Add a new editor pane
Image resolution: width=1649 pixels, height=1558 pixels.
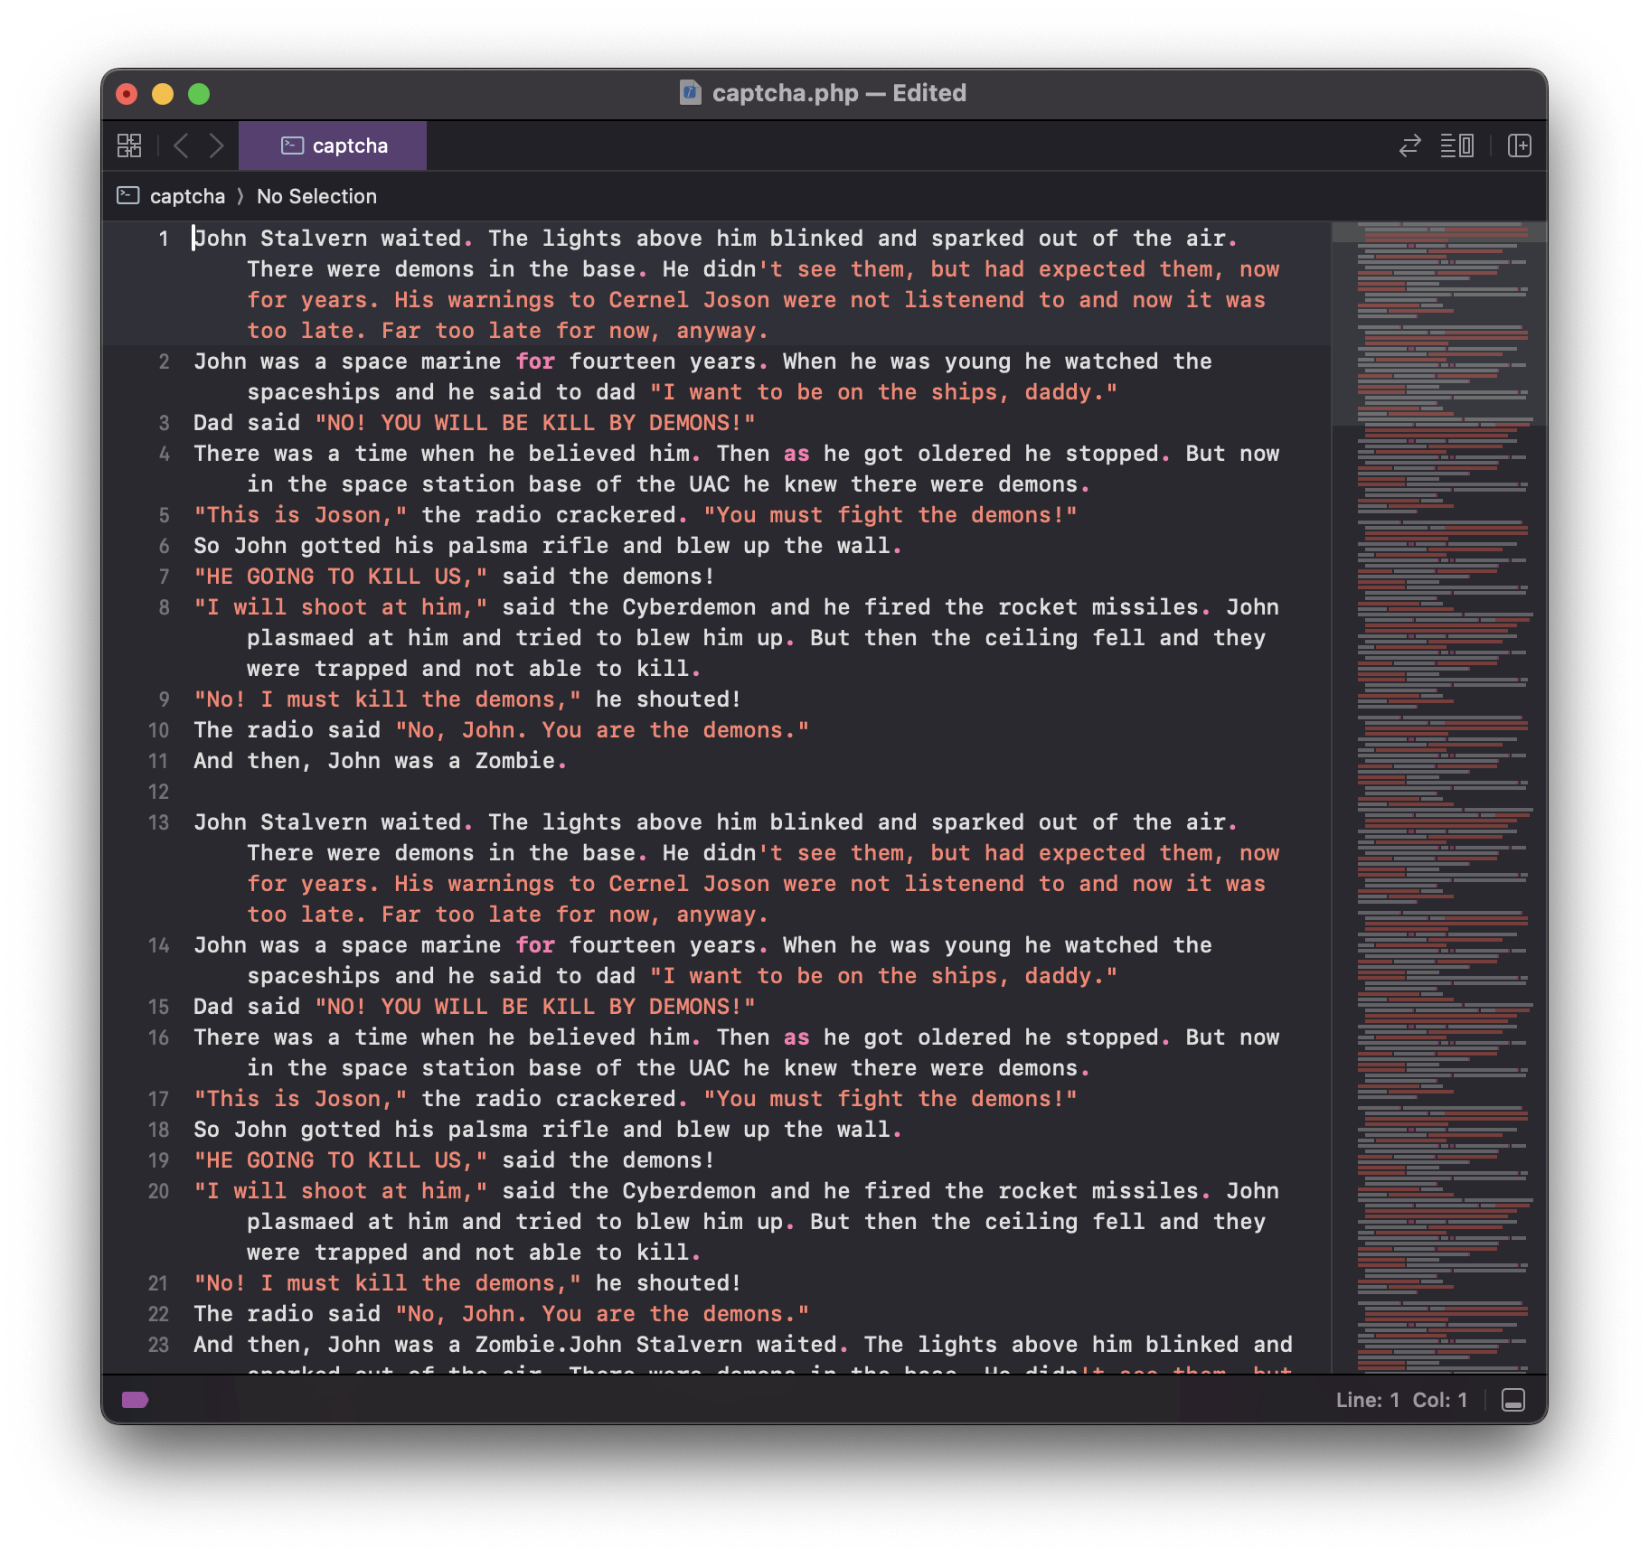click(x=1519, y=145)
